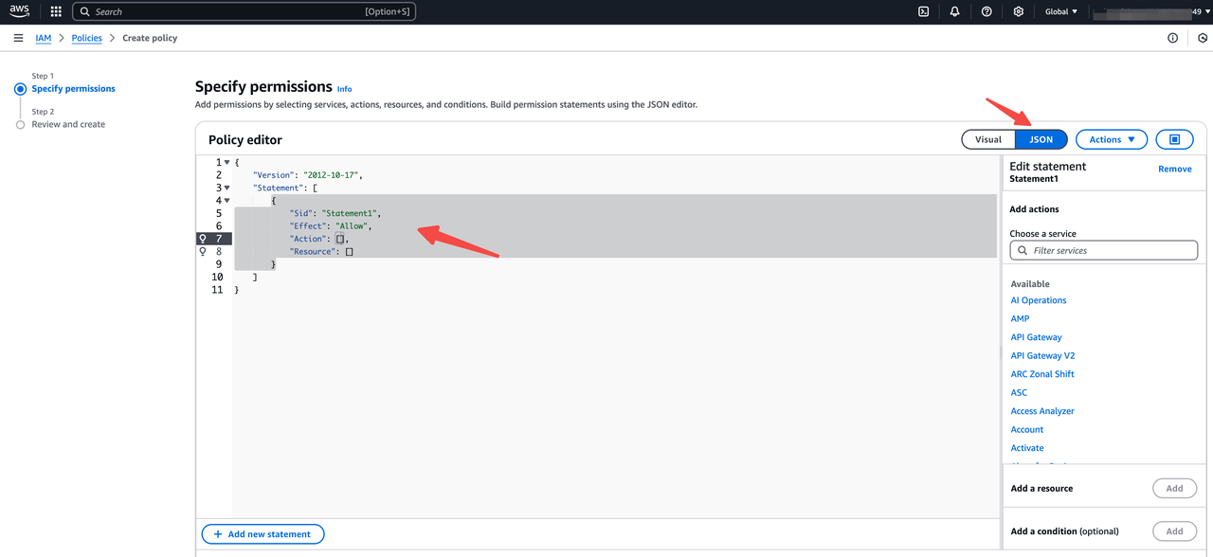
Task: Expand the policy editor to fullscreen
Action: pyautogui.click(x=1174, y=138)
